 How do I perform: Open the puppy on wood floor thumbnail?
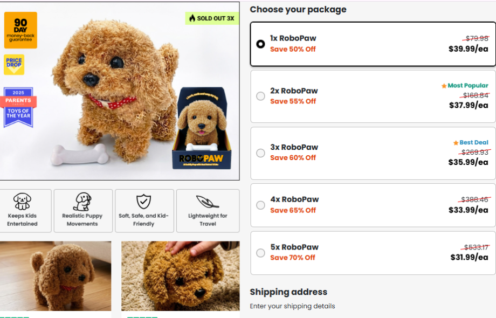[56, 276]
